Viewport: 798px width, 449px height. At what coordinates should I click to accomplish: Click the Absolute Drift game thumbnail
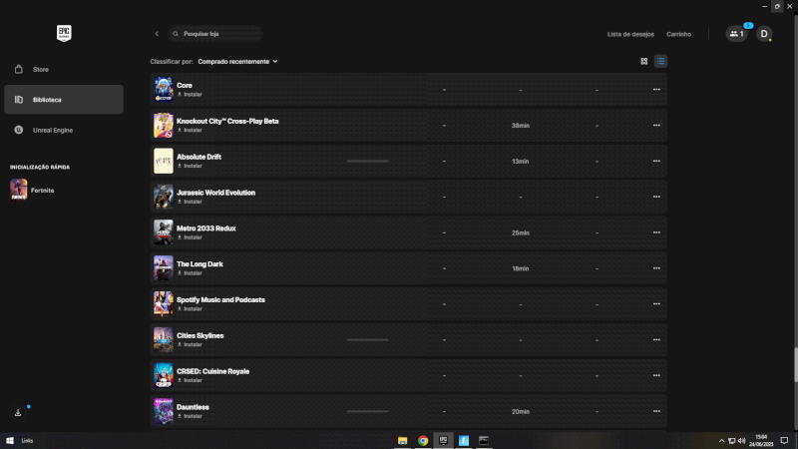(x=164, y=161)
